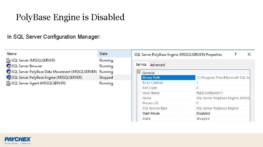This screenshot has height=147, width=263.
Task: Sort services by the Name column header
Action: pyautogui.click(x=51, y=54)
